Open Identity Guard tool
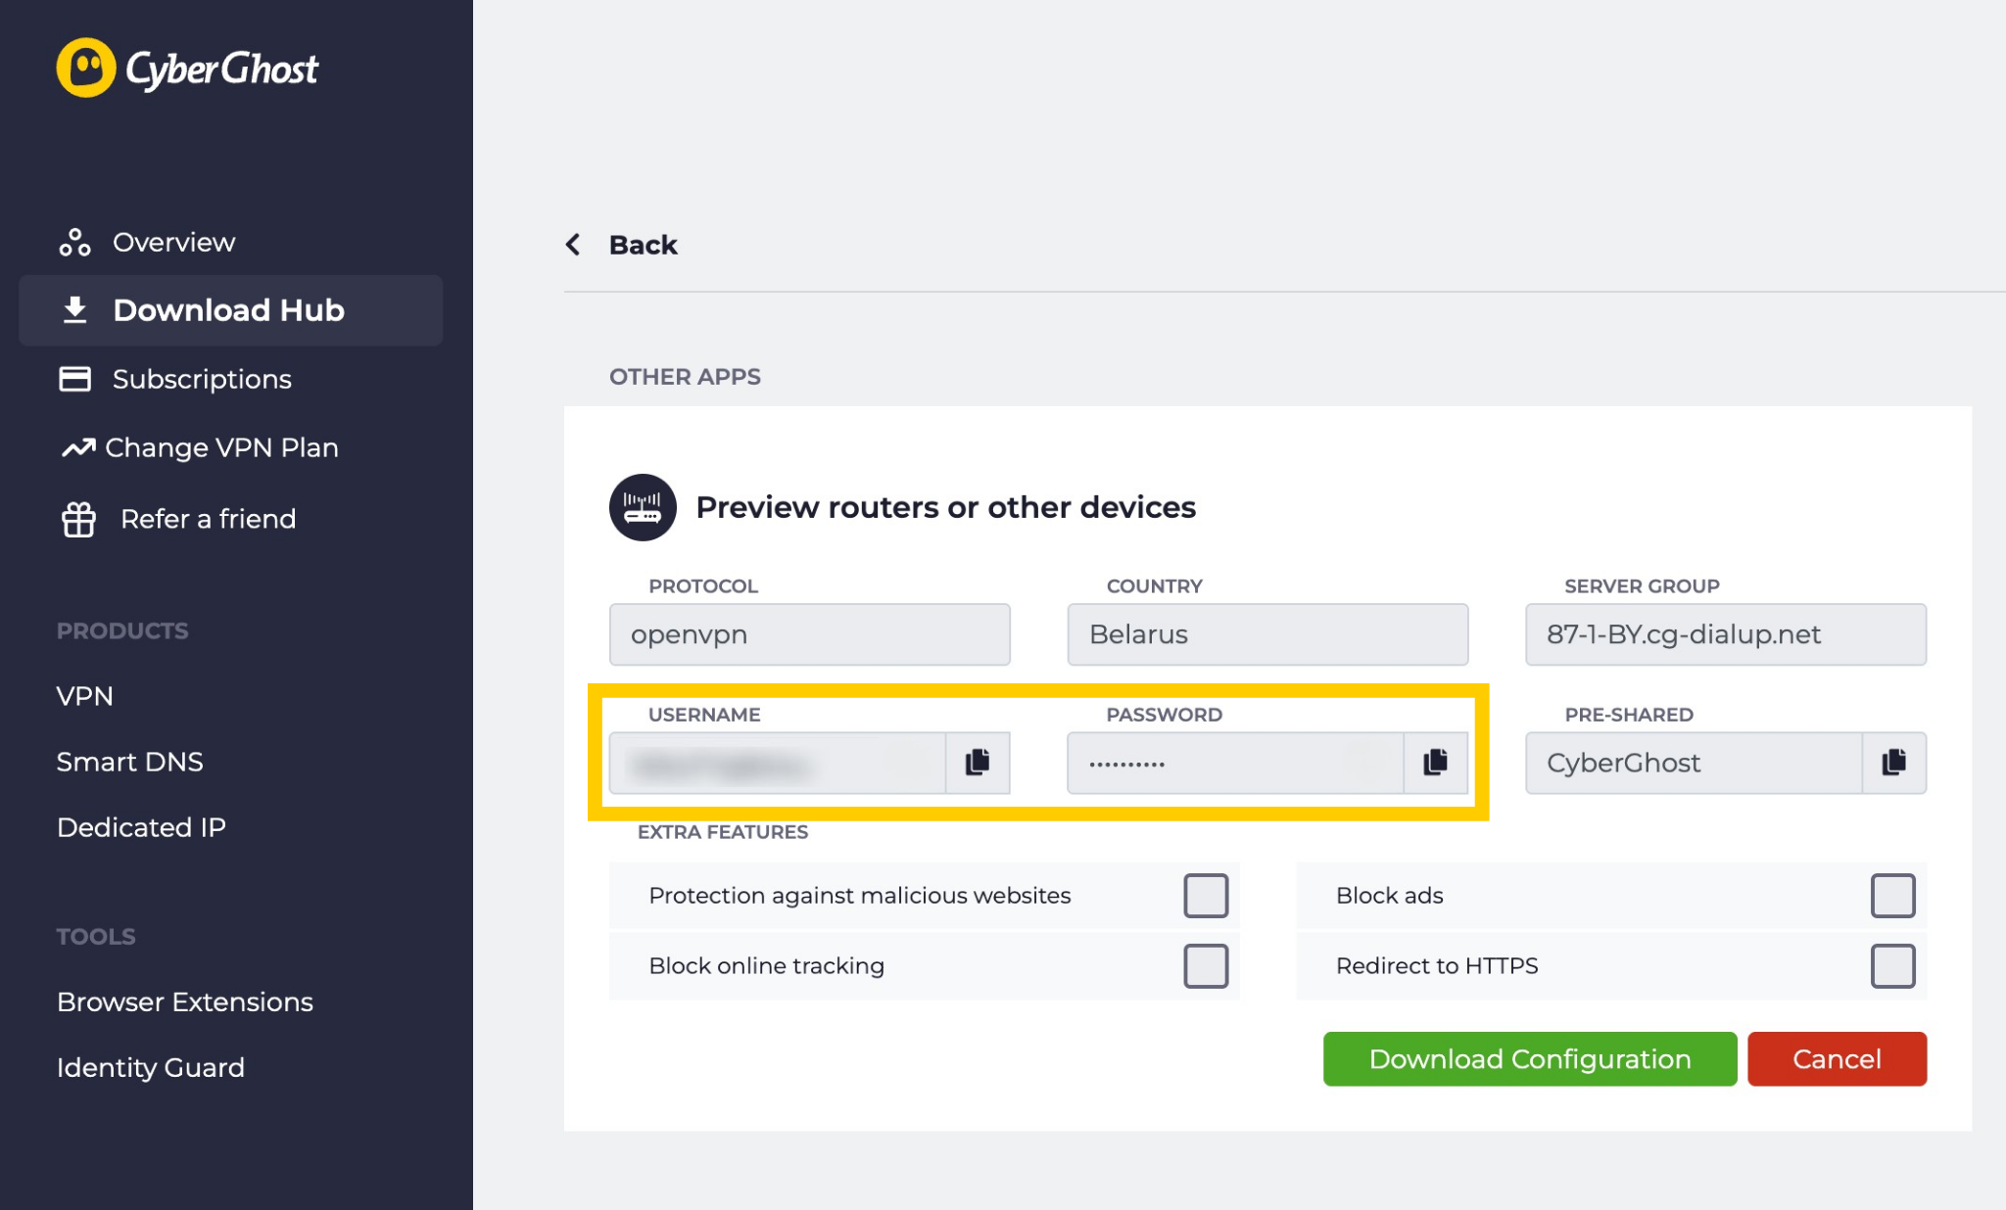This screenshot has height=1210, width=2006. [x=151, y=1067]
